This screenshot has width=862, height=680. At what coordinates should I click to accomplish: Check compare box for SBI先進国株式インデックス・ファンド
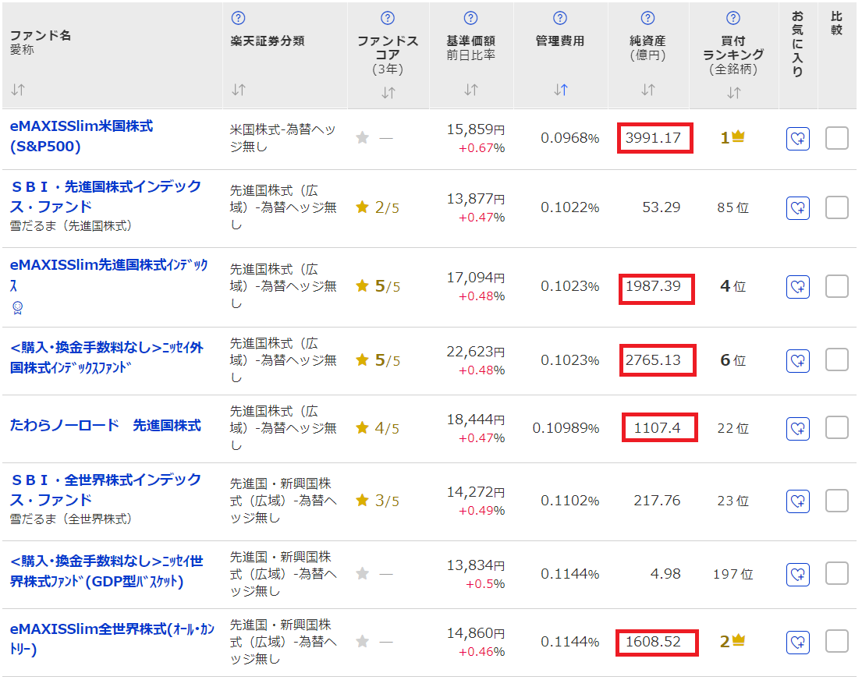837,207
